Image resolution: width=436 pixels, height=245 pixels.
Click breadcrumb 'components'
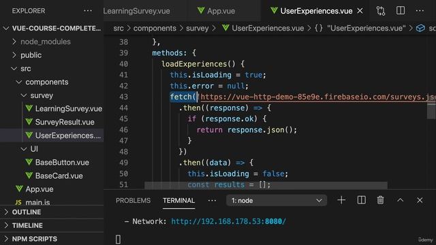(155, 29)
